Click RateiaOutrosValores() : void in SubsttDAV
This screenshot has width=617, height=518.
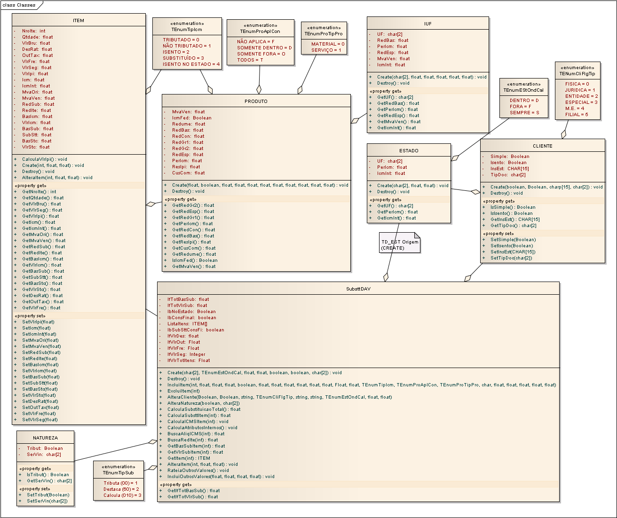click(198, 471)
